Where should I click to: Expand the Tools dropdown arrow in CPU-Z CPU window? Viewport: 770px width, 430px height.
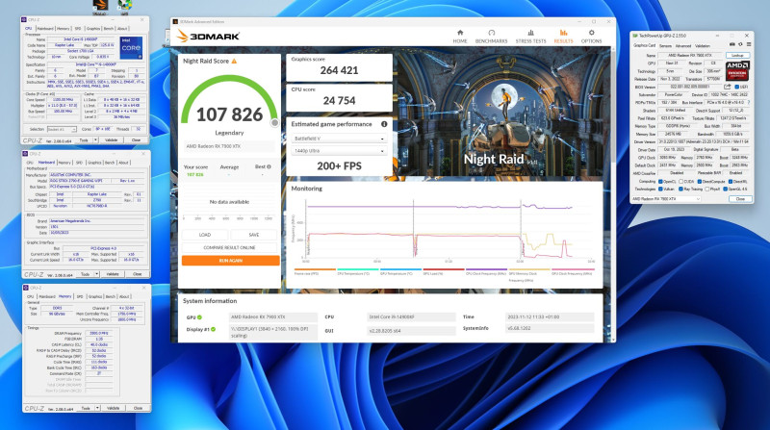[96, 139]
